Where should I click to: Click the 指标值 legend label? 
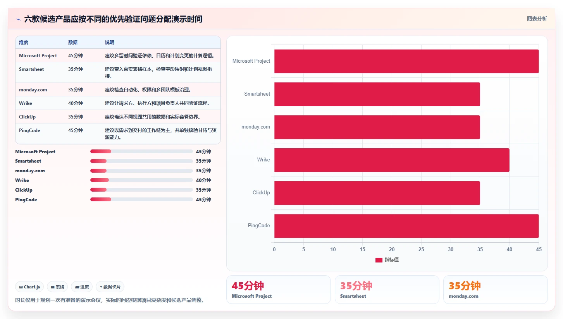[392, 260]
